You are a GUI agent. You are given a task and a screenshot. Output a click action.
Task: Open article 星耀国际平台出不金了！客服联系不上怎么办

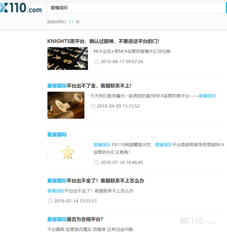point(96,181)
